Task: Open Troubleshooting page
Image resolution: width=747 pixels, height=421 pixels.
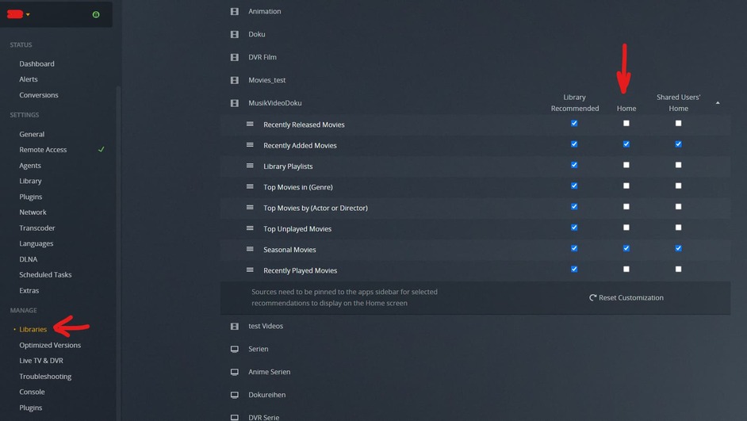Action: point(45,377)
